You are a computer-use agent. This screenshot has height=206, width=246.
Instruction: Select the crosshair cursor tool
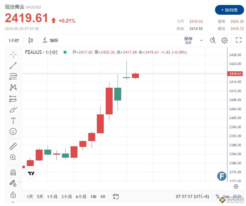(13, 55)
